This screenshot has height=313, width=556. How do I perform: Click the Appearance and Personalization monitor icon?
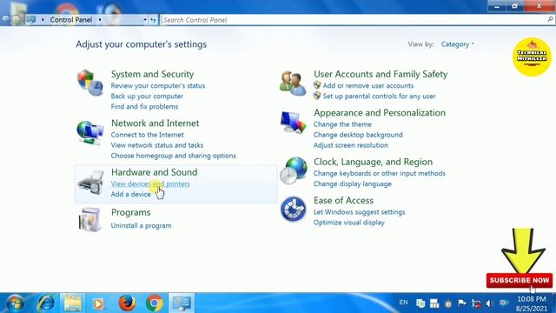[293, 123]
